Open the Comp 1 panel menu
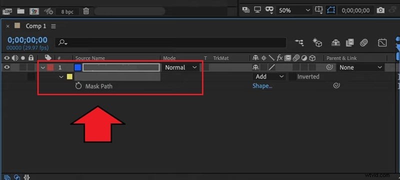The width and height of the screenshot is (400, 180). 53,26
